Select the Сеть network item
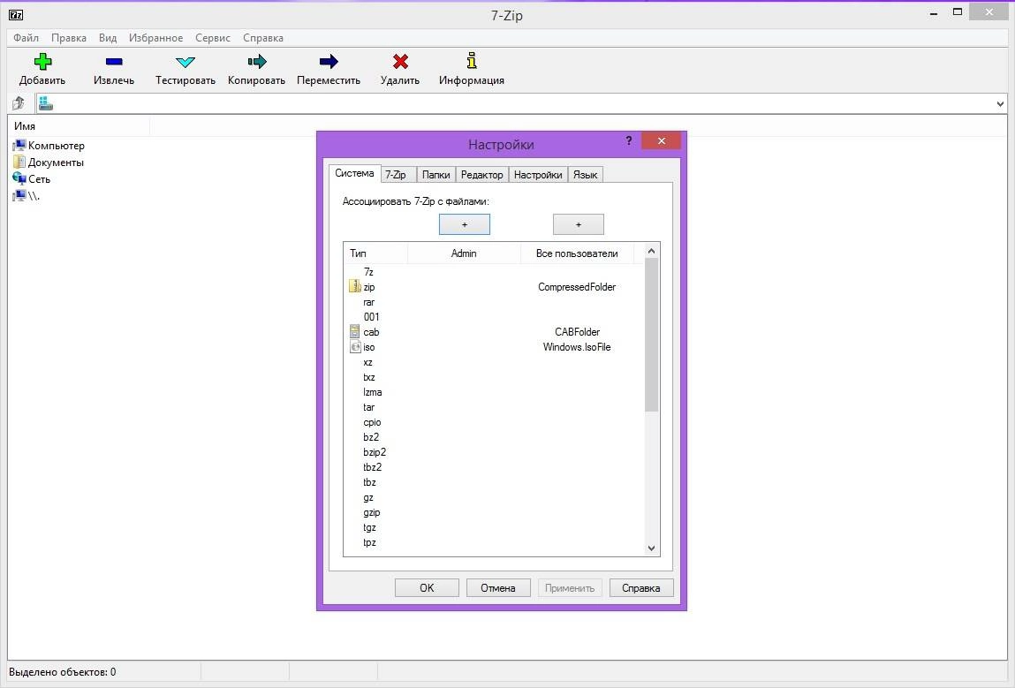The width and height of the screenshot is (1015, 688). click(x=32, y=179)
